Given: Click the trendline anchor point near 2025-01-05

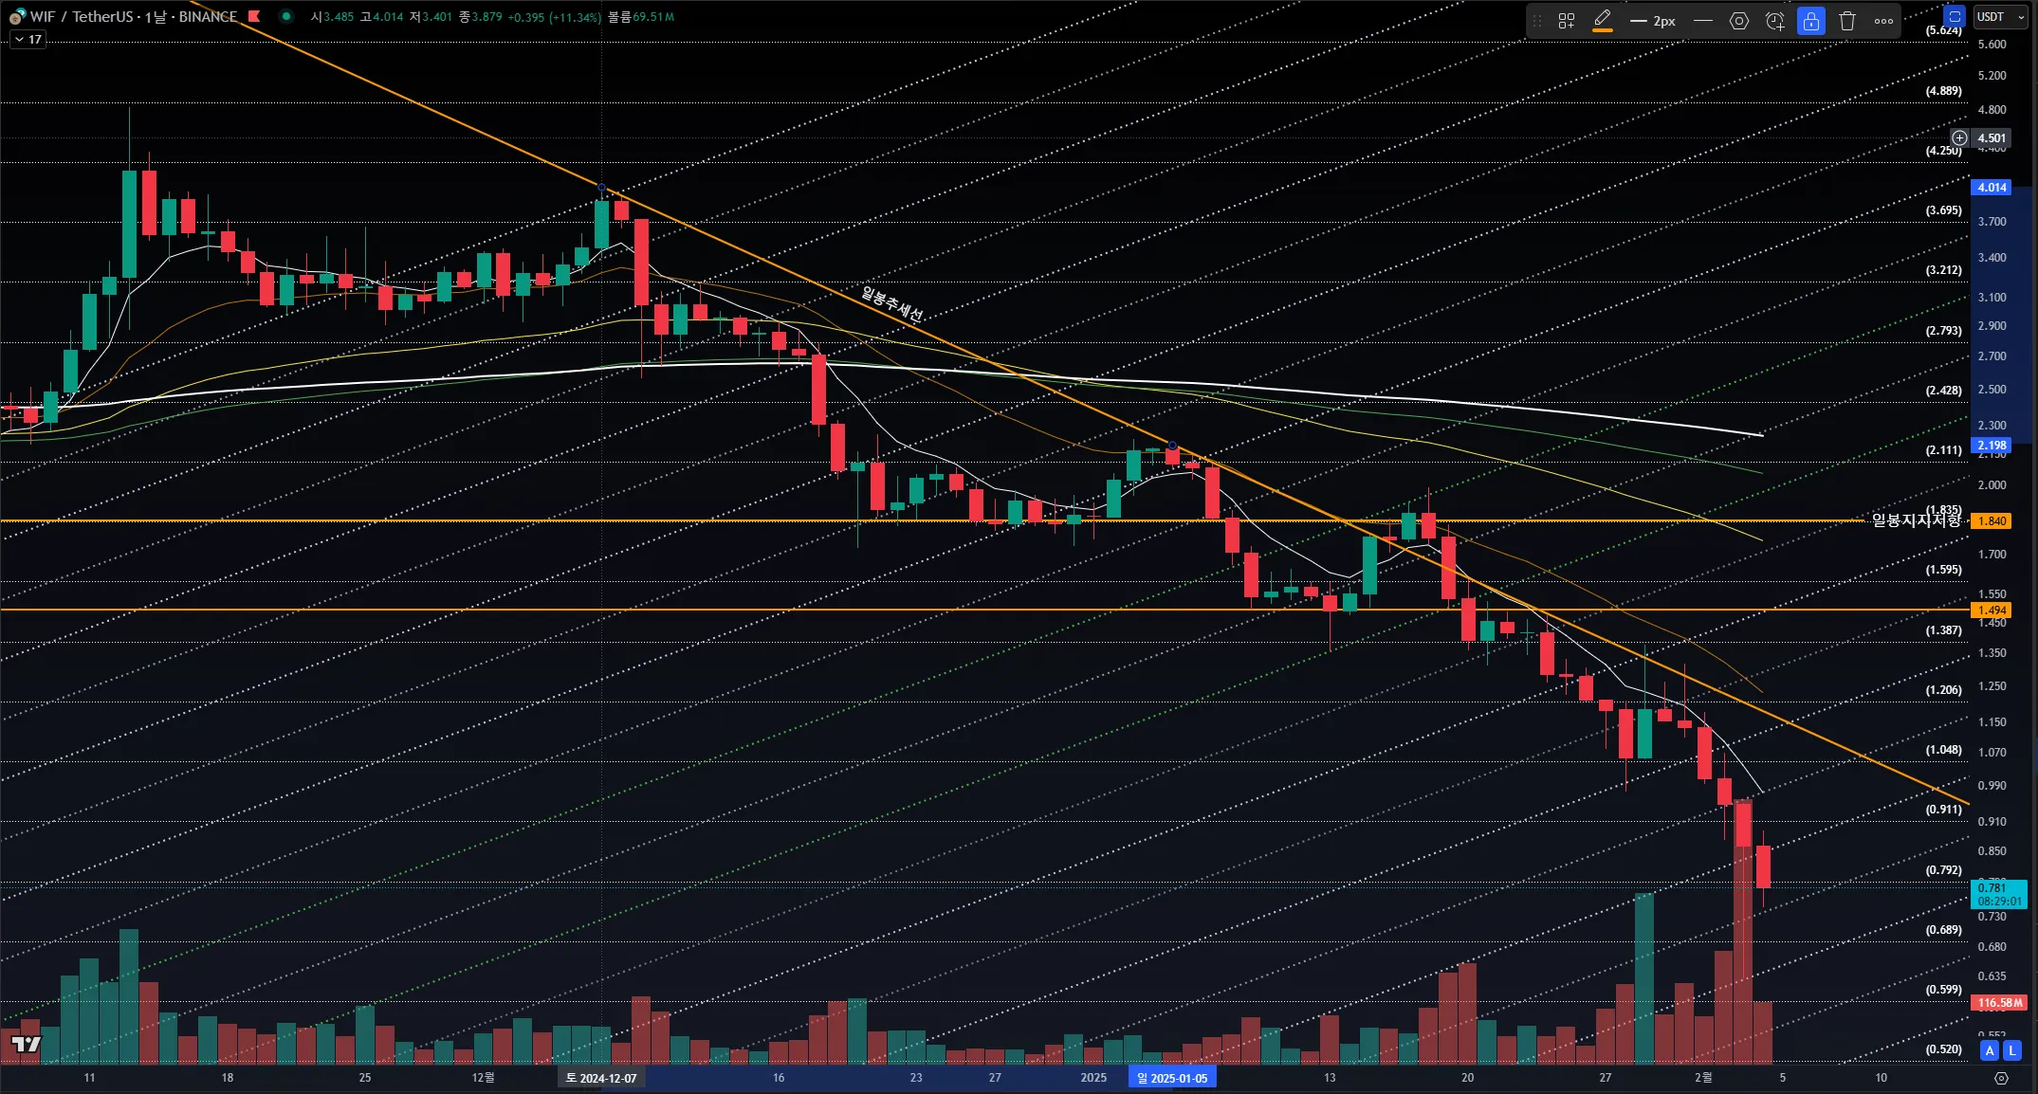Looking at the screenshot, I should coord(1172,446).
